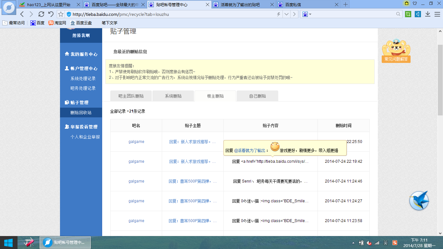The image size is (443, 249).
Task: Expand the address bar history dropdown
Action: [x=286, y=14]
